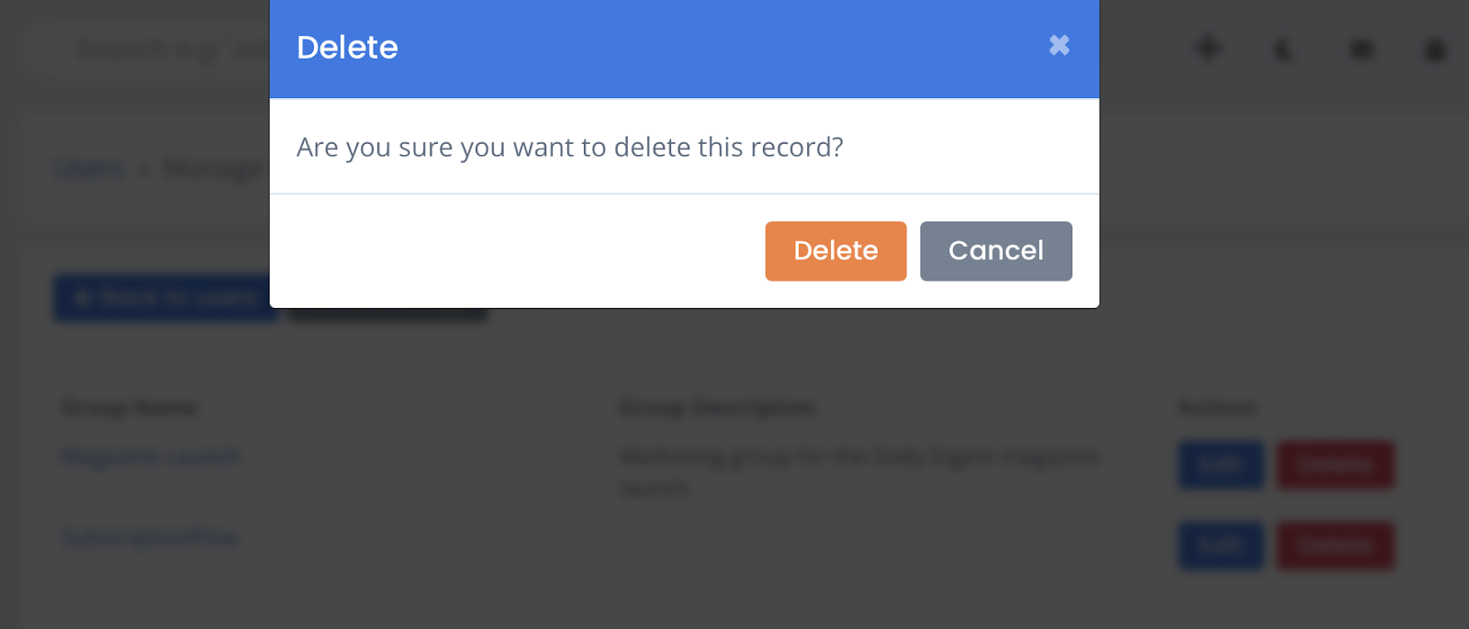Delete the SubscriptionFlow group row
The height and width of the screenshot is (629, 1469).
(x=1336, y=546)
